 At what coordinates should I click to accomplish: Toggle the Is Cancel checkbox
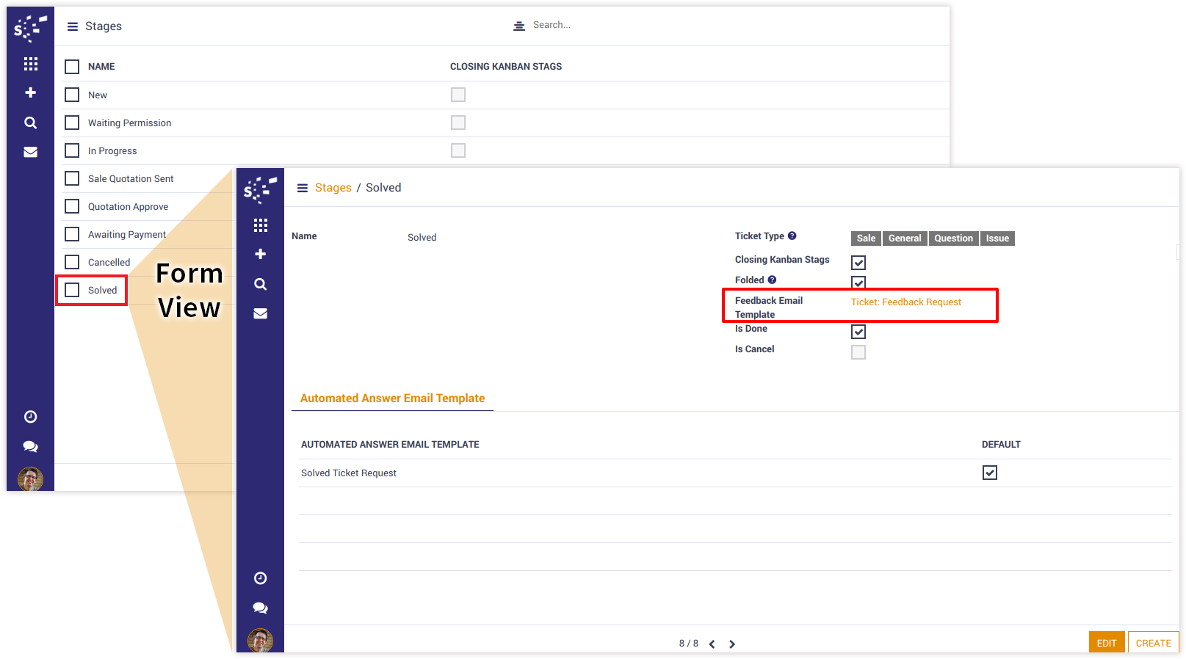858,352
